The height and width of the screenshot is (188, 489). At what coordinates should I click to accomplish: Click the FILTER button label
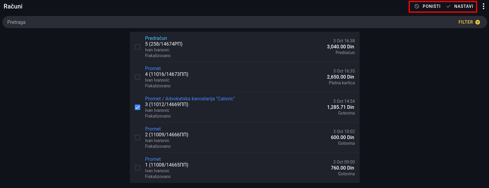coord(465,22)
